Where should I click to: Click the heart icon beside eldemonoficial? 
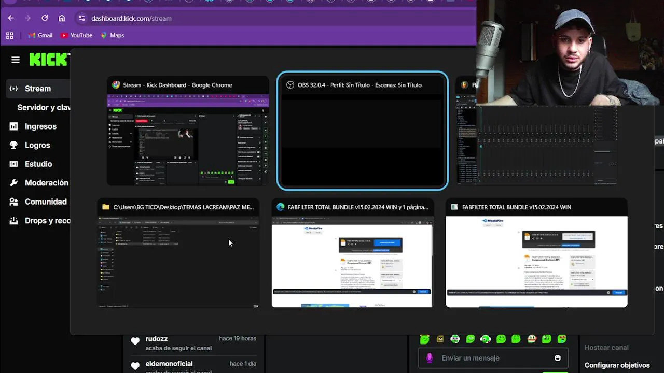point(135,366)
